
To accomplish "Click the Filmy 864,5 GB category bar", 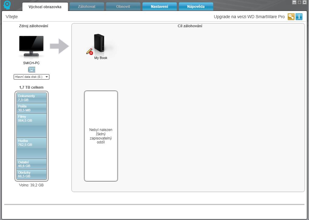I will coord(32,125).
